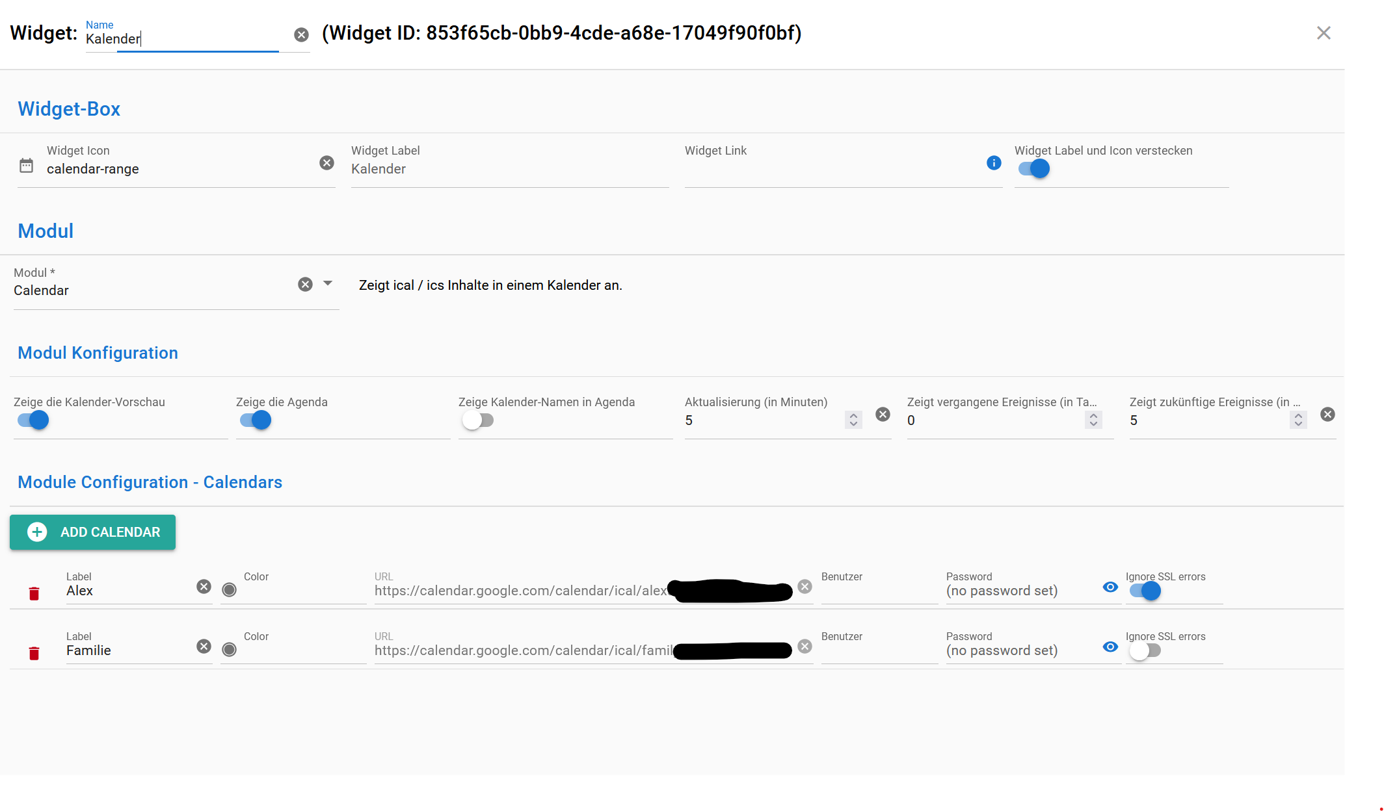Clear the widget Name field
Screen dimensions: 1384x811
point(301,35)
